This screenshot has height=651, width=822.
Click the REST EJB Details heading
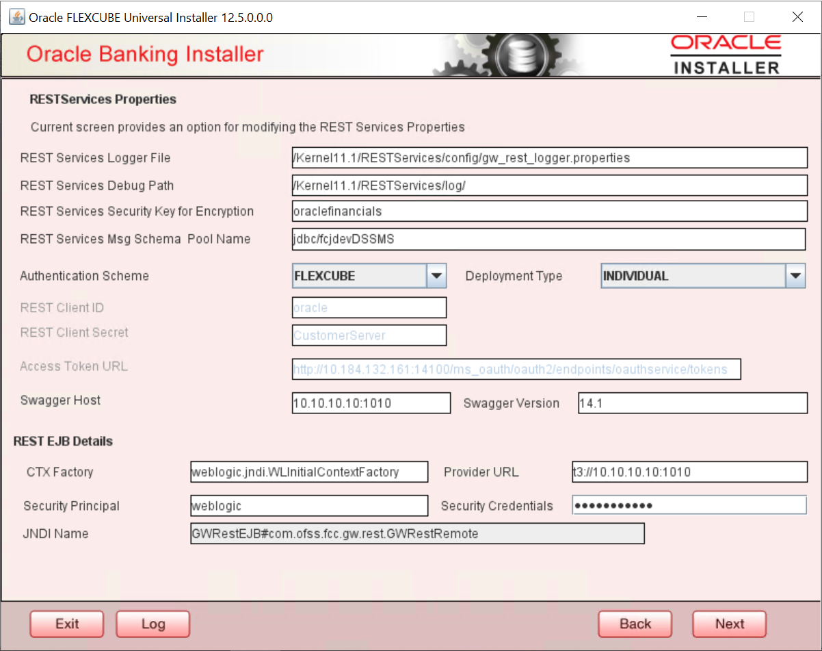tap(63, 442)
